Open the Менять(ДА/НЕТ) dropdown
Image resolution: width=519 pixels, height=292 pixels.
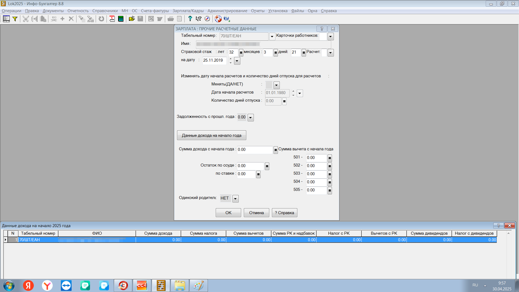277,85
